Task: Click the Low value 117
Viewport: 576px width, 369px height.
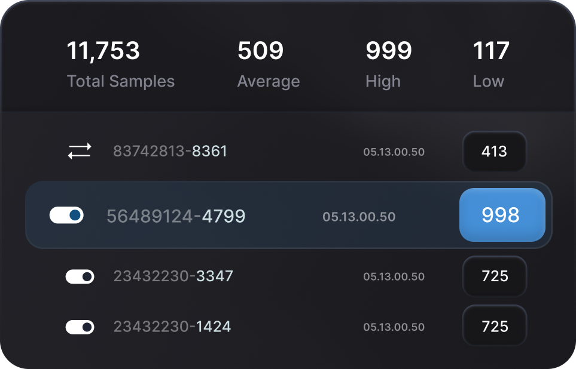Action: tap(491, 51)
